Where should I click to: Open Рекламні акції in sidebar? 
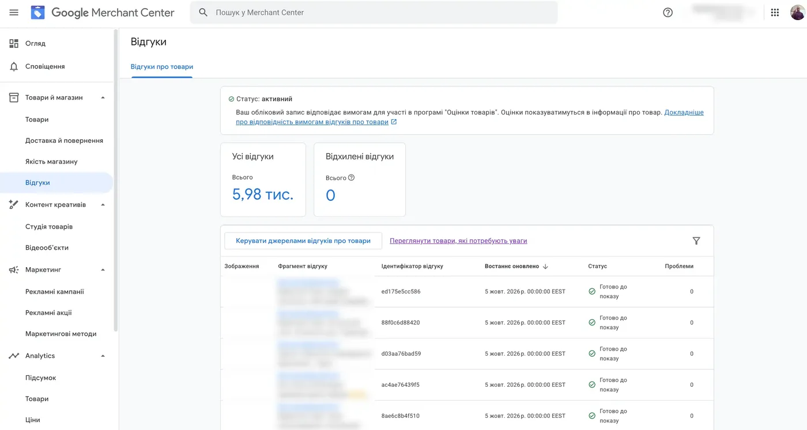tap(48, 313)
